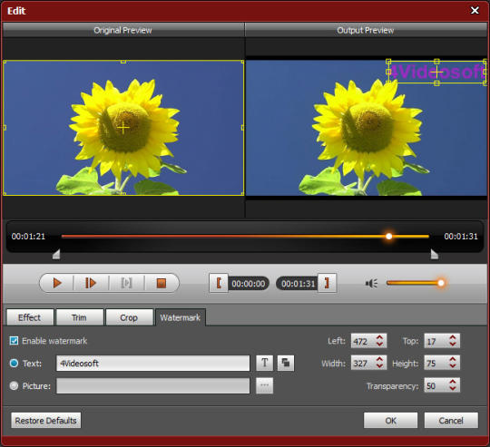Click the Top position value field
490x447 pixels.
436,341
